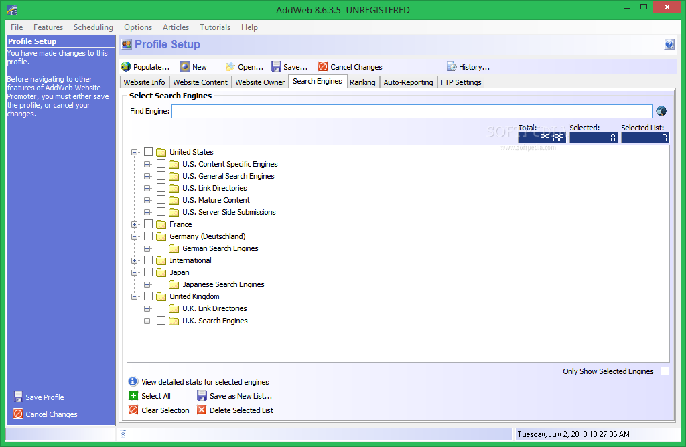Expand U.S. Content Specific Engines node
The width and height of the screenshot is (686, 447).
tap(147, 165)
